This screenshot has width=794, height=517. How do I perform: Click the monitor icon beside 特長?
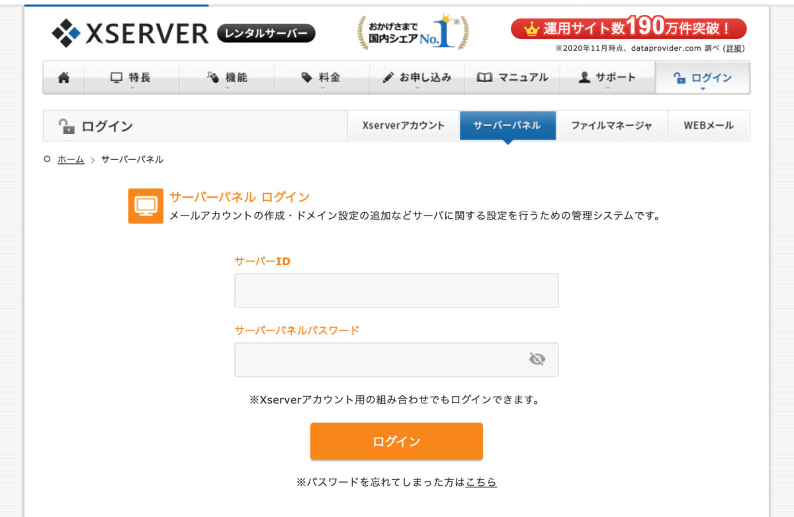click(x=116, y=77)
